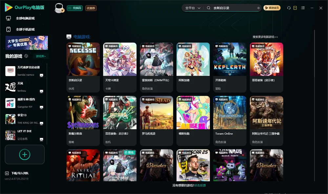The image size is (328, 194).
Task: Focus the search field containing 奈斯启示录
Action: [234, 8]
